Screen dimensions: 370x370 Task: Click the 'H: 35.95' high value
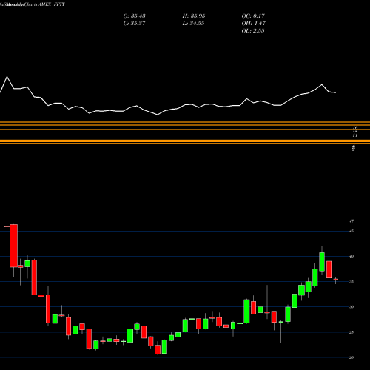coord(194,16)
